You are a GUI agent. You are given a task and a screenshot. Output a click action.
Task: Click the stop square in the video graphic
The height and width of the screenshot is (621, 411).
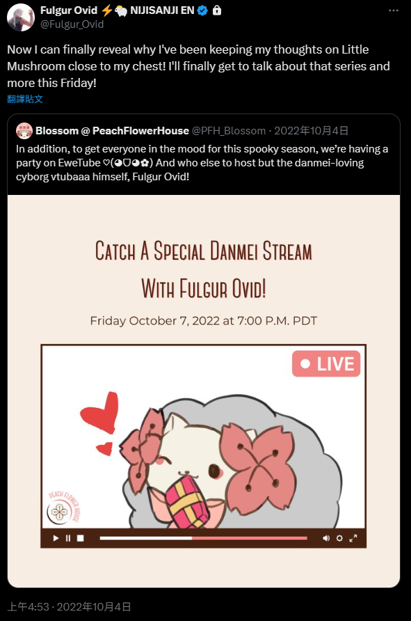pos(80,538)
